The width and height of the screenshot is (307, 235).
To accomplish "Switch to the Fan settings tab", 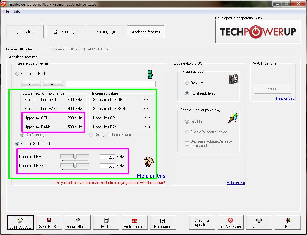I will pyautogui.click(x=106, y=32).
